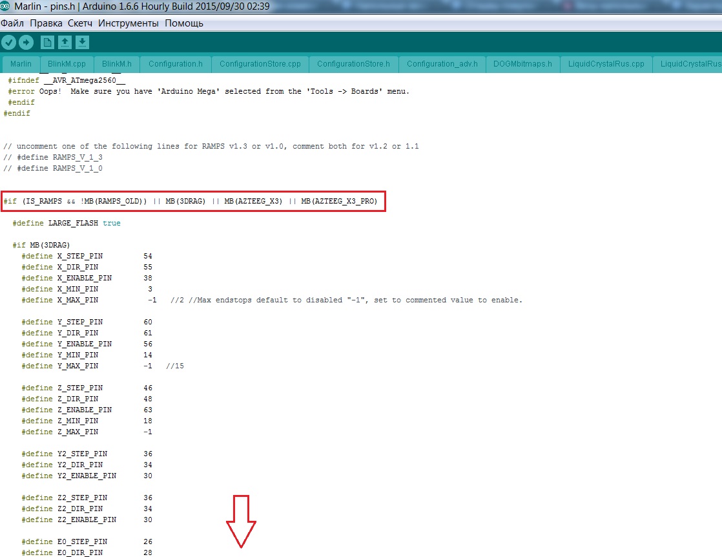Viewport: 722px width, 557px height.
Task: Switch to the LiquidCrystalRus.cpp tab
Action: [x=606, y=64]
